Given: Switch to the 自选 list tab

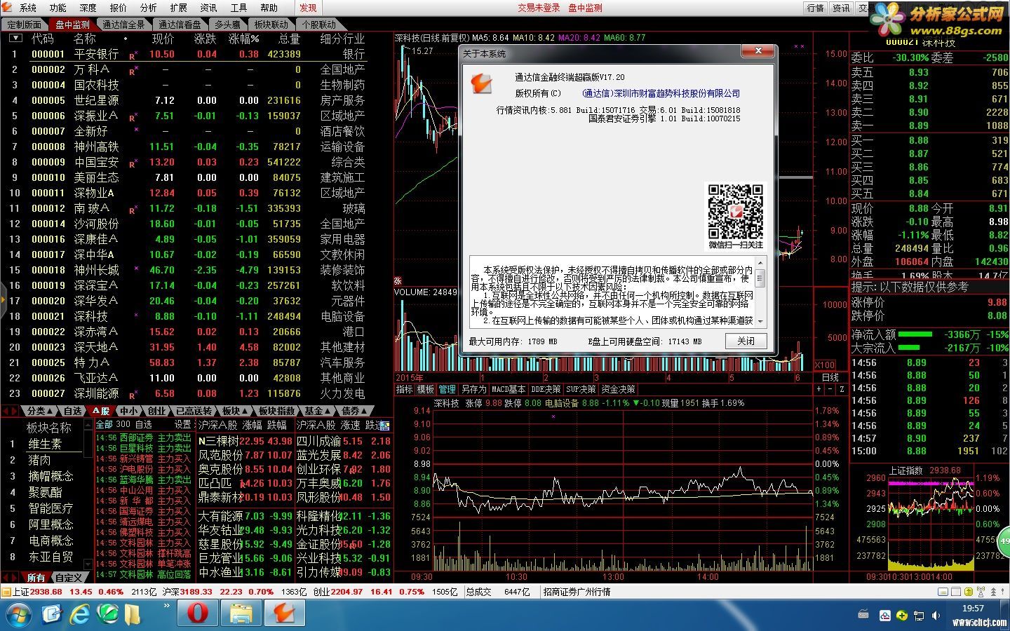Looking at the screenshot, I should click(x=72, y=411).
